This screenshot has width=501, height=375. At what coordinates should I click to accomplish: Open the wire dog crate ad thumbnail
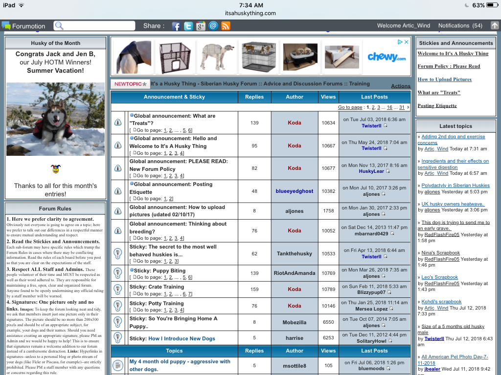point(258,57)
